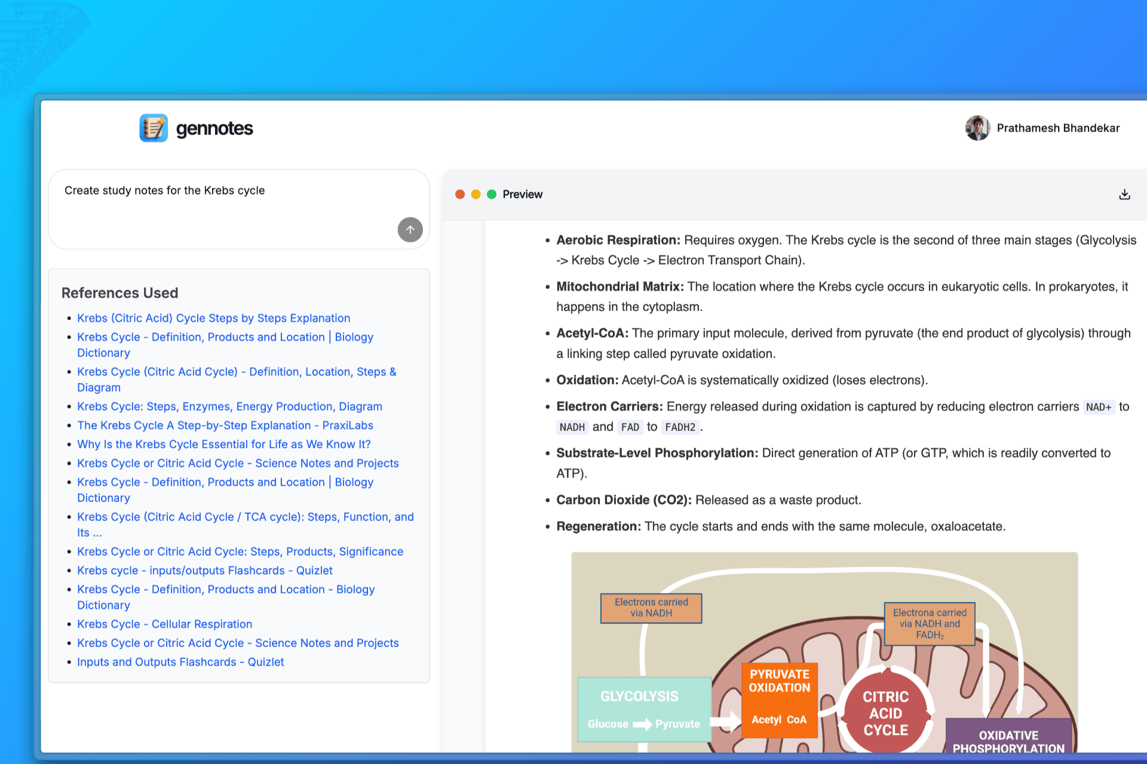This screenshot has width=1147, height=764.
Task: Open 'Krebs Cycle or Citric Acid Cycle: Steps, Products, Significance' link
Action: (240, 552)
